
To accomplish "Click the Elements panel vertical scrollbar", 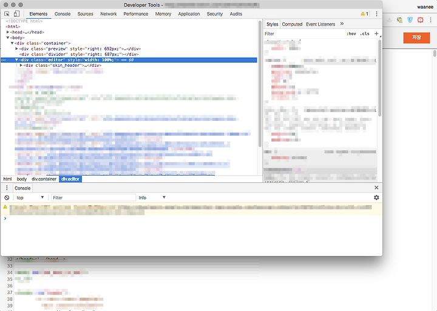I will point(260,84).
